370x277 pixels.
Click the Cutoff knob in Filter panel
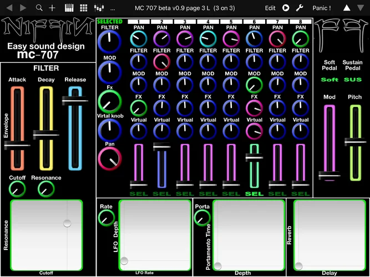pyautogui.click(x=17, y=189)
